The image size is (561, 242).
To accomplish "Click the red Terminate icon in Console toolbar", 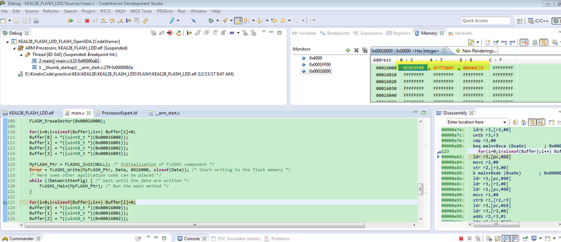I will click(x=461, y=239).
